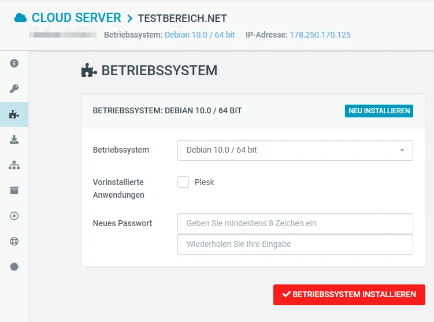Image resolution: width=434 pixels, height=322 pixels.
Task: Click the cloud icon in header
Action: [x=21, y=18]
